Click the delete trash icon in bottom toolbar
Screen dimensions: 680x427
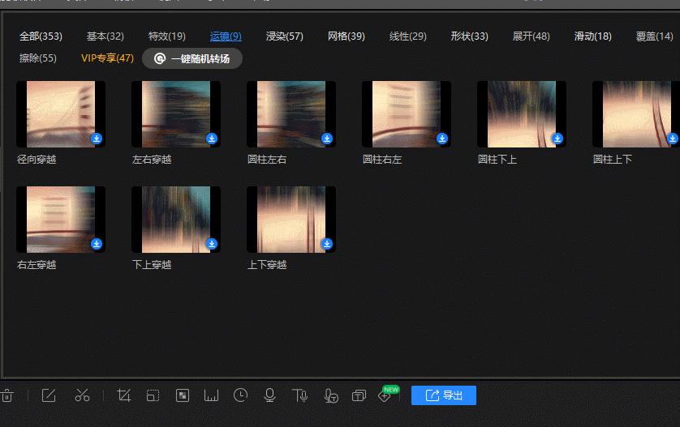pos(7,395)
